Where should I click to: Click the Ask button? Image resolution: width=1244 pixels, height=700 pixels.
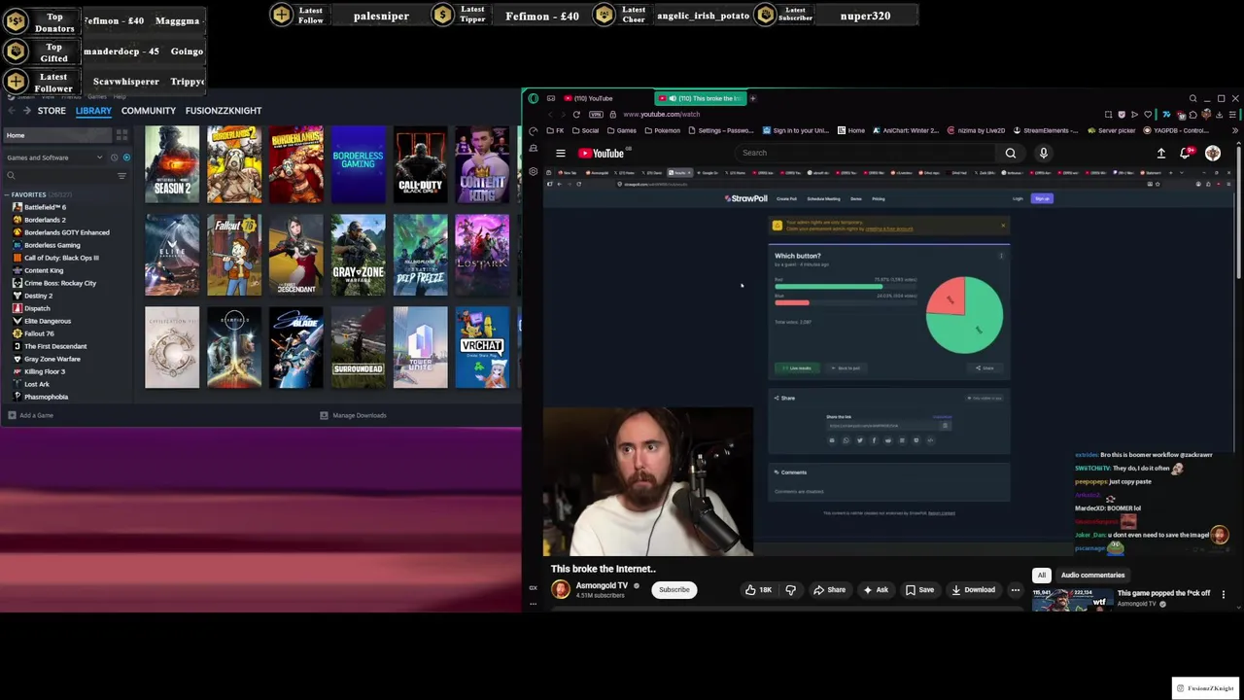876,589
